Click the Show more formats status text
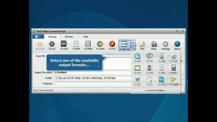This screenshot has height=122, width=217. point(43,90)
